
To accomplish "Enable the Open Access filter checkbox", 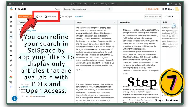I will [x=45, y=17].
